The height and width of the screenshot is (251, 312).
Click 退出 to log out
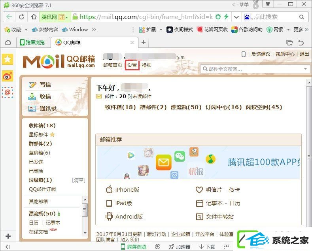click(x=304, y=54)
